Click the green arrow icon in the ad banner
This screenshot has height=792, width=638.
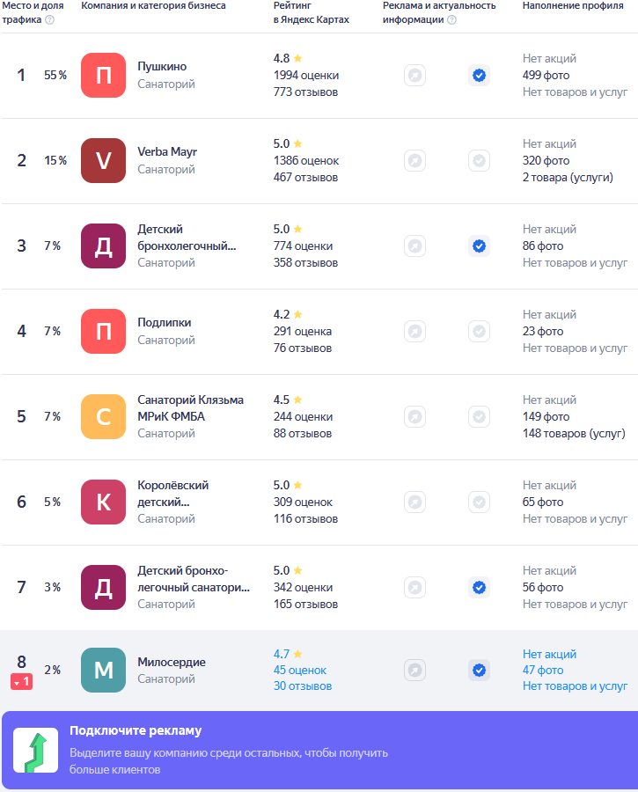click(35, 751)
